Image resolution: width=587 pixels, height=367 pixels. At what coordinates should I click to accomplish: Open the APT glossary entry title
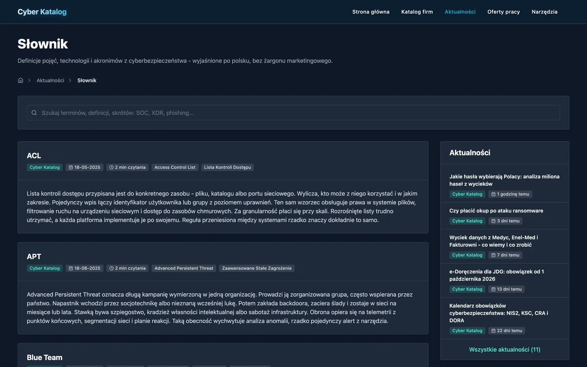(x=34, y=257)
